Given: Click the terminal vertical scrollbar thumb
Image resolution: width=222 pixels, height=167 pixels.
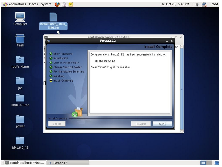Looking at the screenshot, I should (x=182, y=89).
